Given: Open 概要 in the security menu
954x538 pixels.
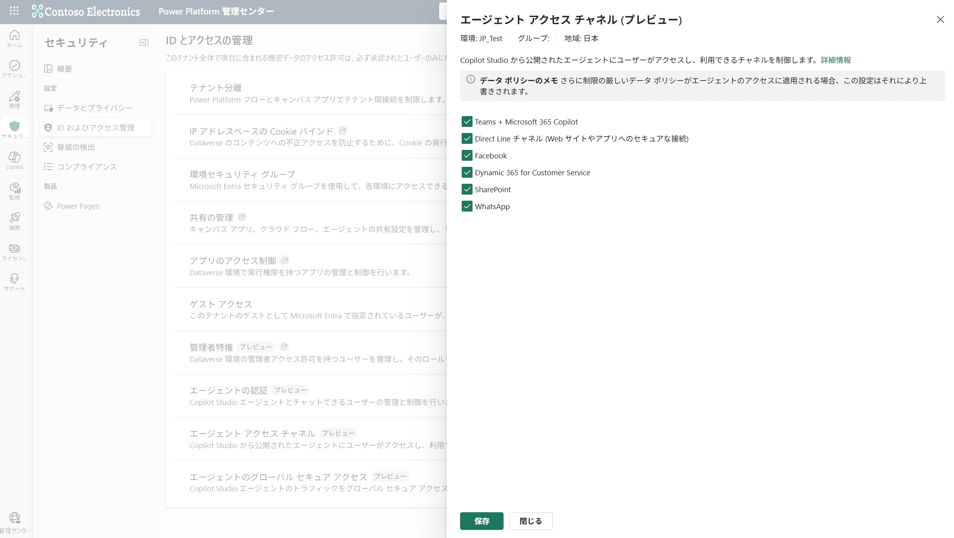Looking at the screenshot, I should pos(95,69).
